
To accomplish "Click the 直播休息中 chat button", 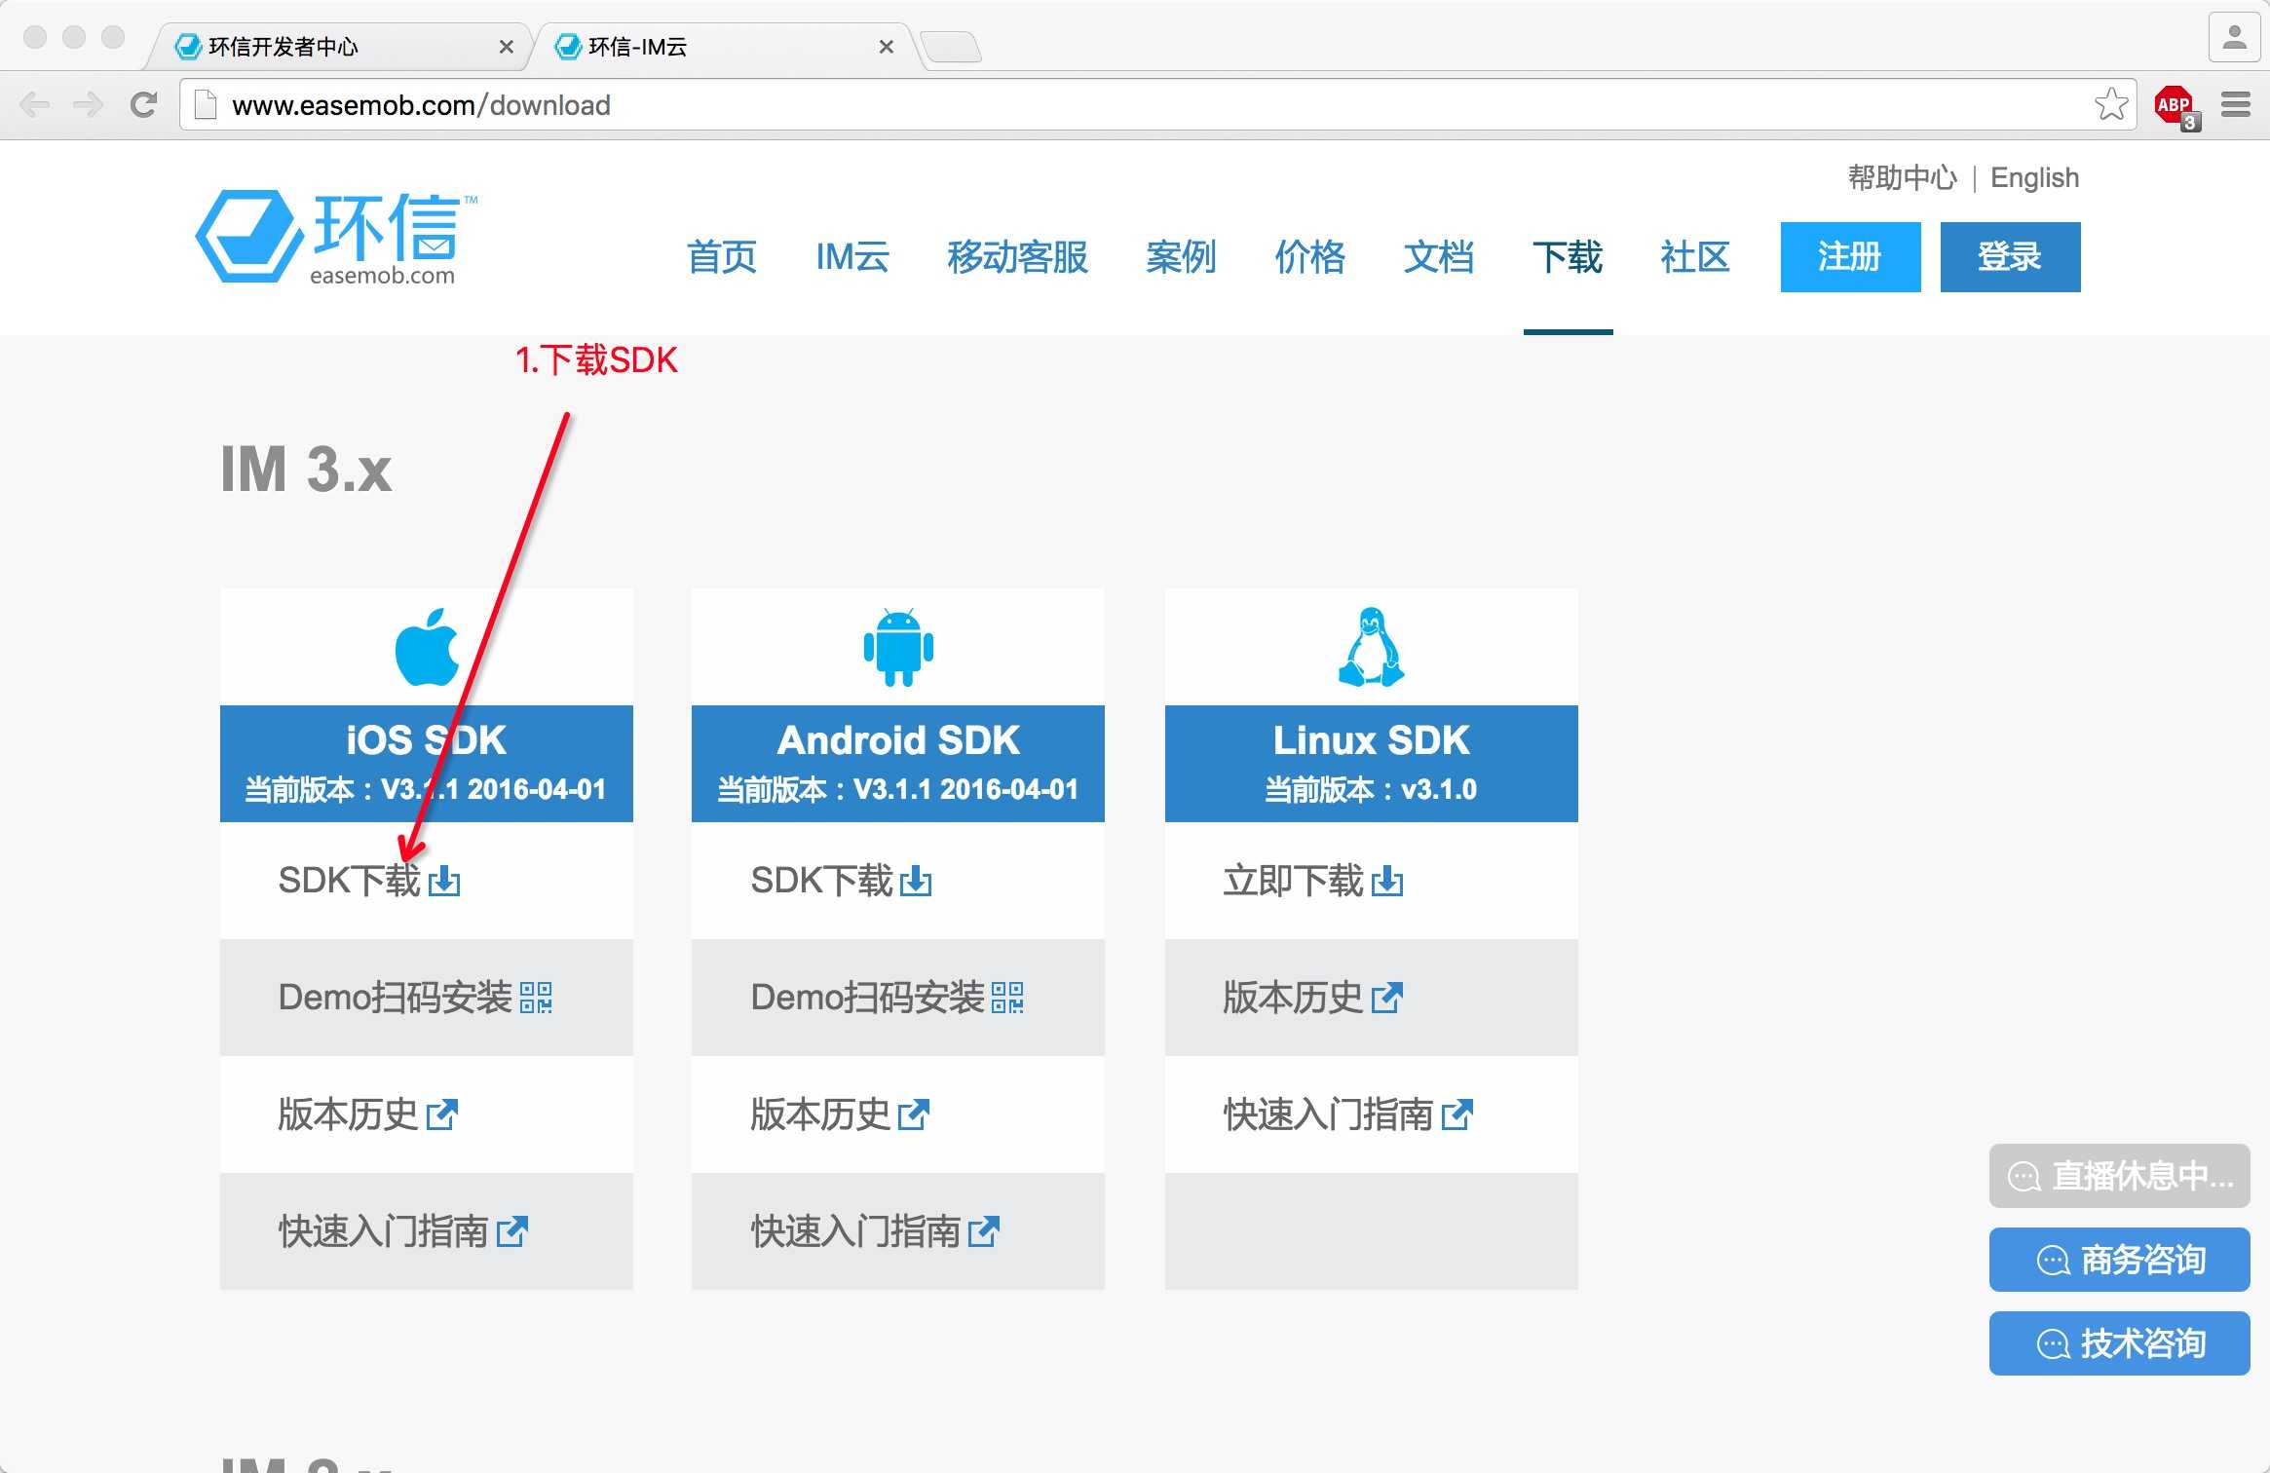I will [x=2119, y=1176].
